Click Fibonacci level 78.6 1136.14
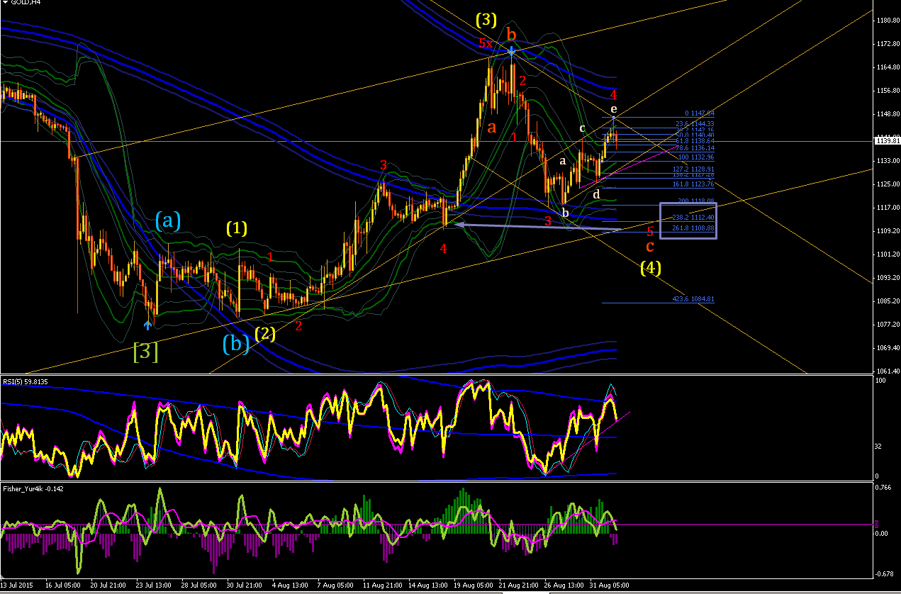The height and width of the screenshot is (594, 901). 695,148
